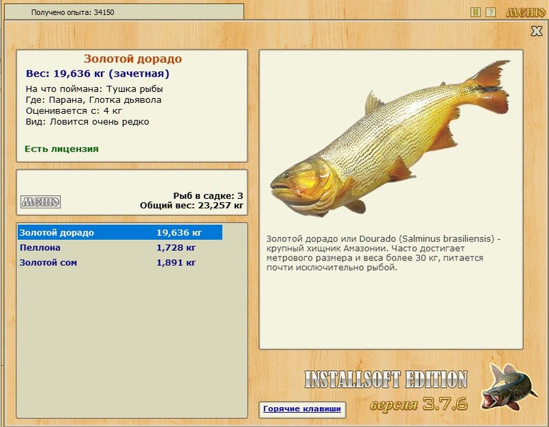Open the help question mark icon
The height and width of the screenshot is (427, 549).
point(491,12)
